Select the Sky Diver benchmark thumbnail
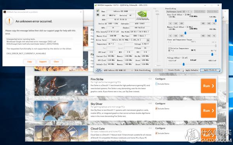233x145 pixels. tap(61, 110)
